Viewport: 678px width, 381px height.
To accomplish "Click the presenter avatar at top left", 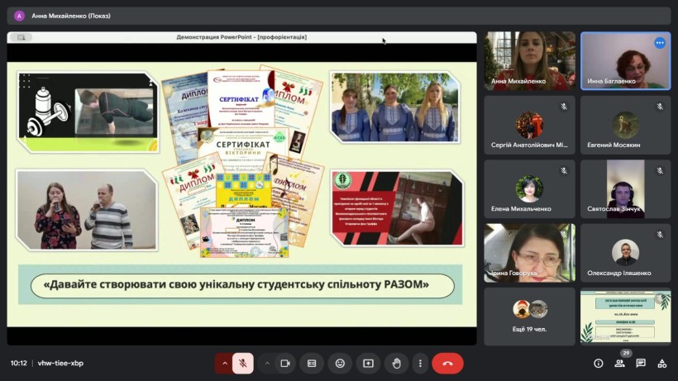I will (19, 16).
